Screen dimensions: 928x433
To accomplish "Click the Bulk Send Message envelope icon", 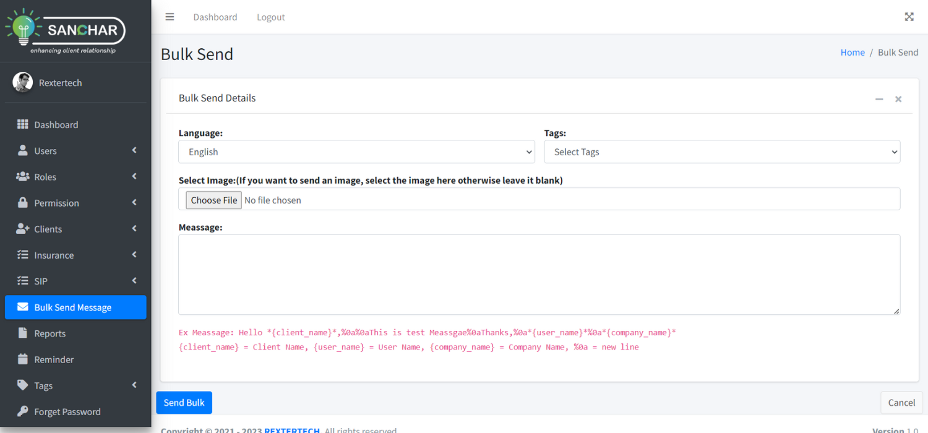I will [23, 307].
